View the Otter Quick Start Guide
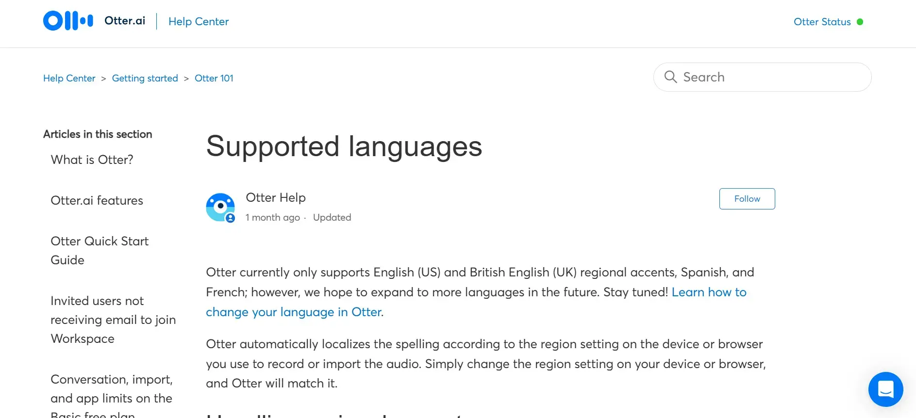 tap(100, 250)
